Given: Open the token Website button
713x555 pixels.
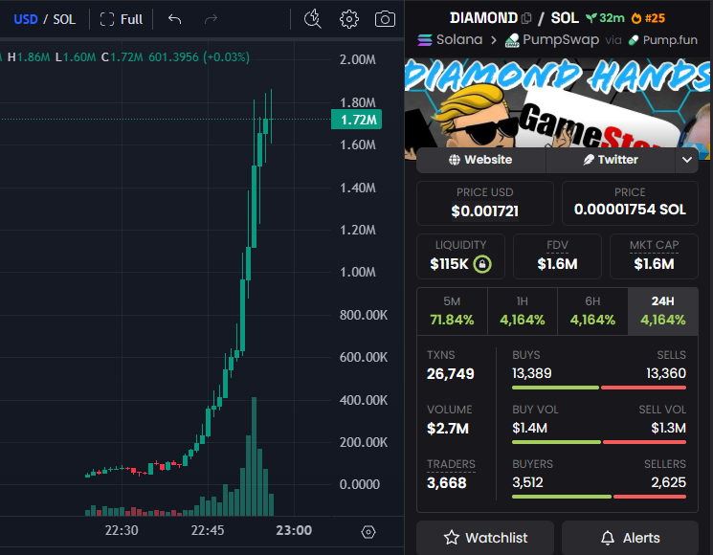Looking at the screenshot, I should click(x=480, y=160).
